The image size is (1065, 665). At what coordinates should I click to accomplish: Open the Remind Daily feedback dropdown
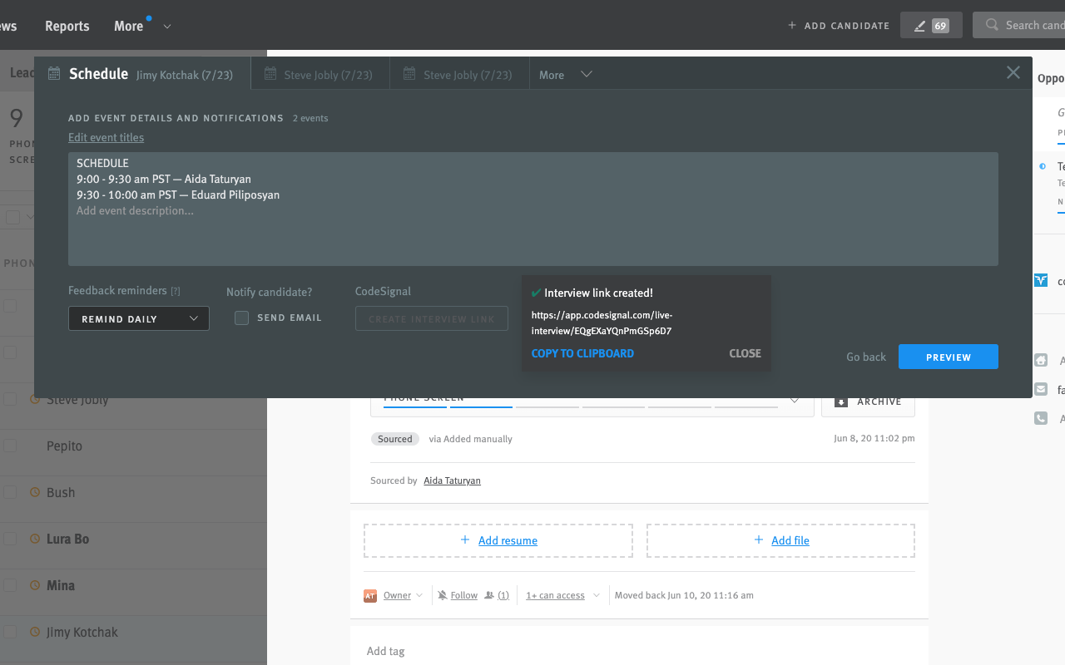138,318
